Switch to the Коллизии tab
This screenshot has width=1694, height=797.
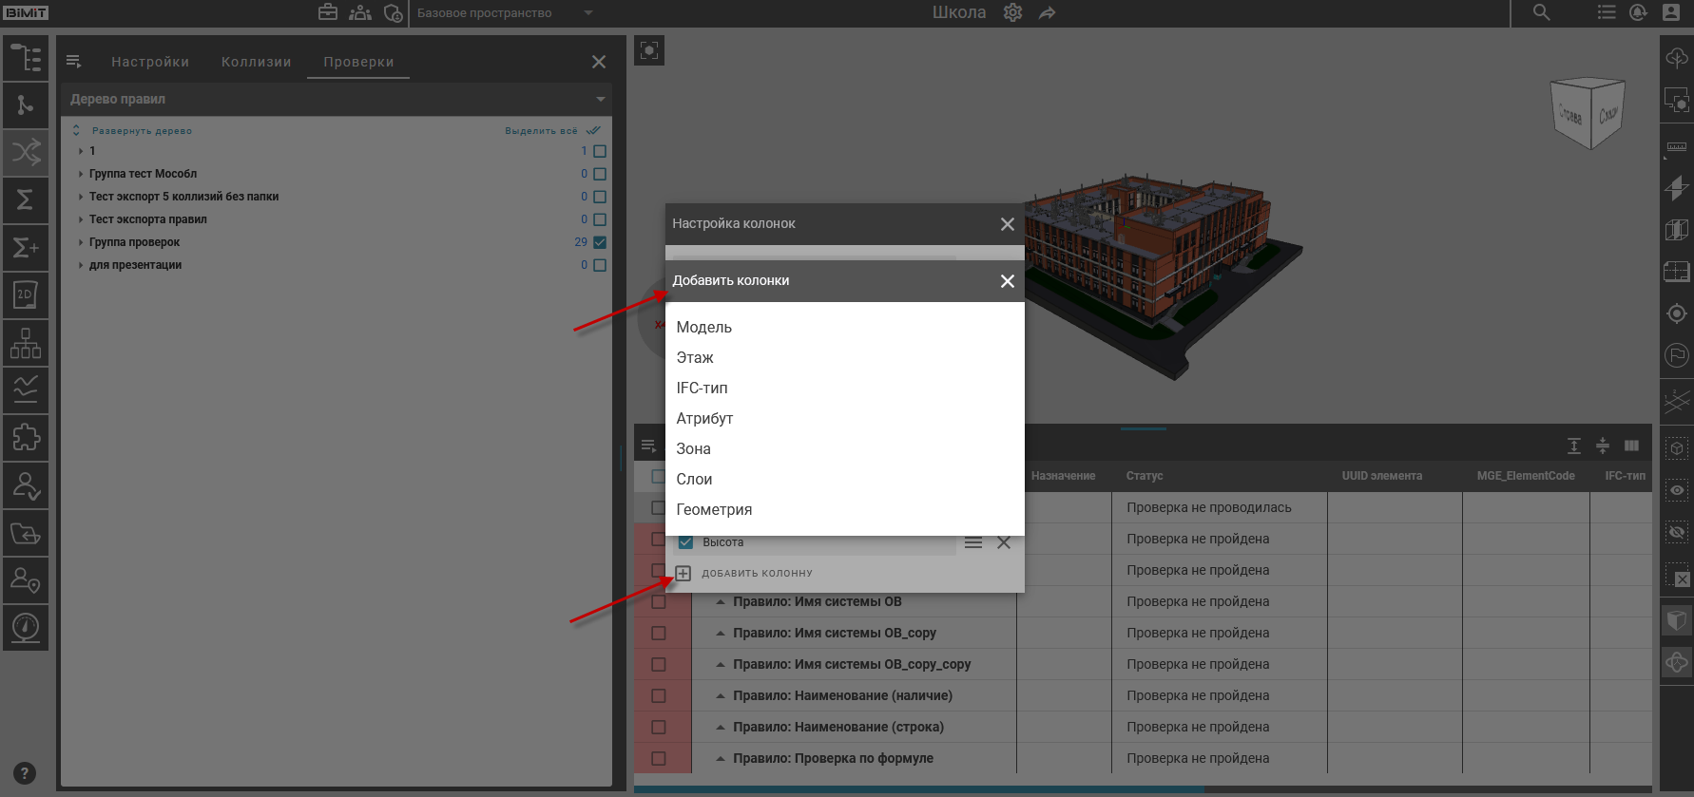[x=256, y=62]
